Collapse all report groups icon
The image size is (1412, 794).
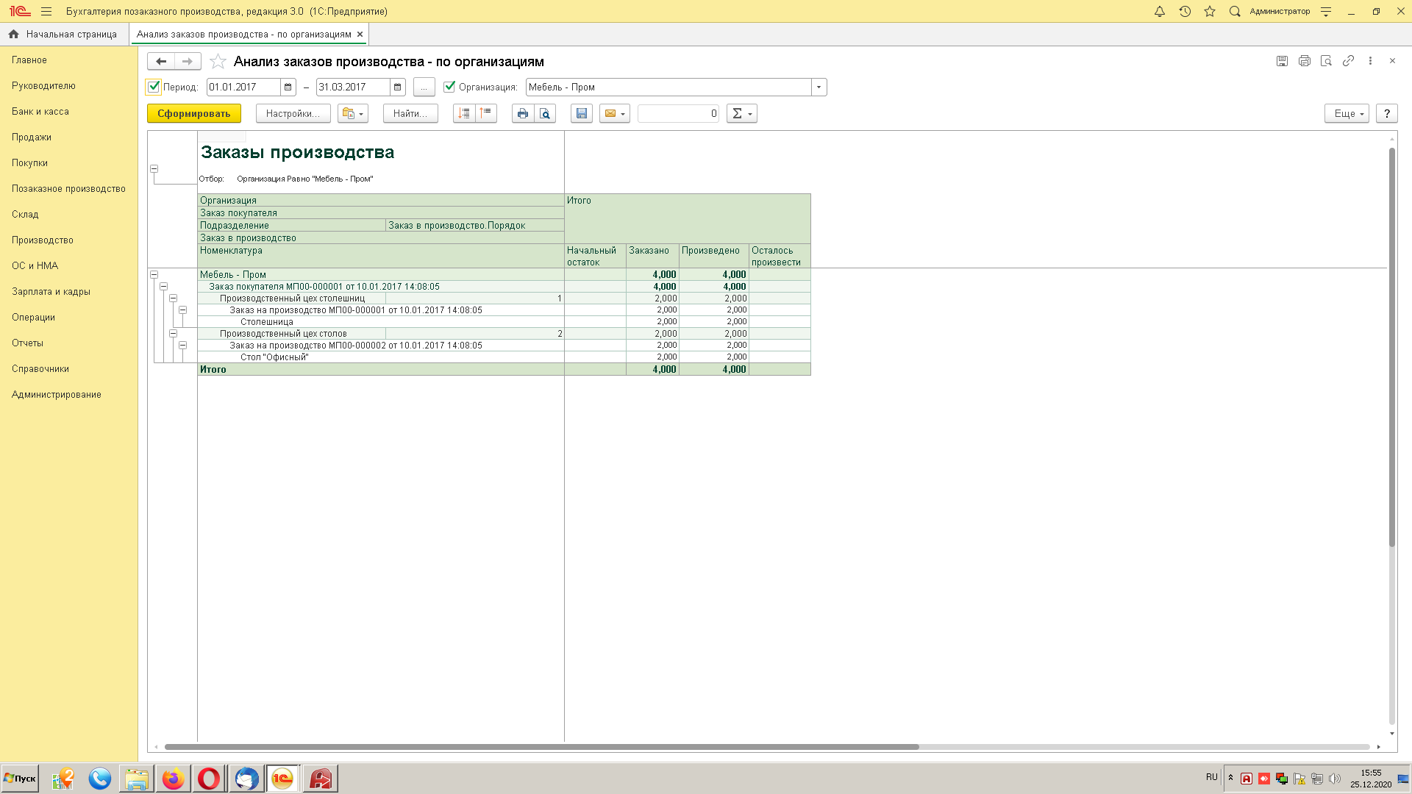486,113
